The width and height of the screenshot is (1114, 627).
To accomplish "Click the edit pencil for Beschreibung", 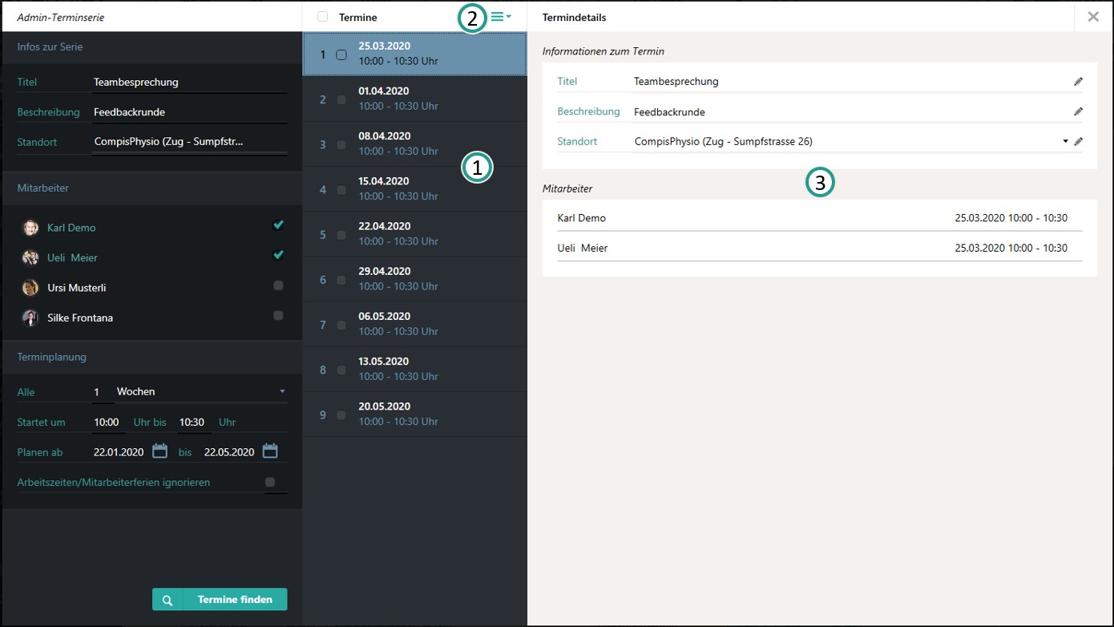I will (x=1078, y=111).
